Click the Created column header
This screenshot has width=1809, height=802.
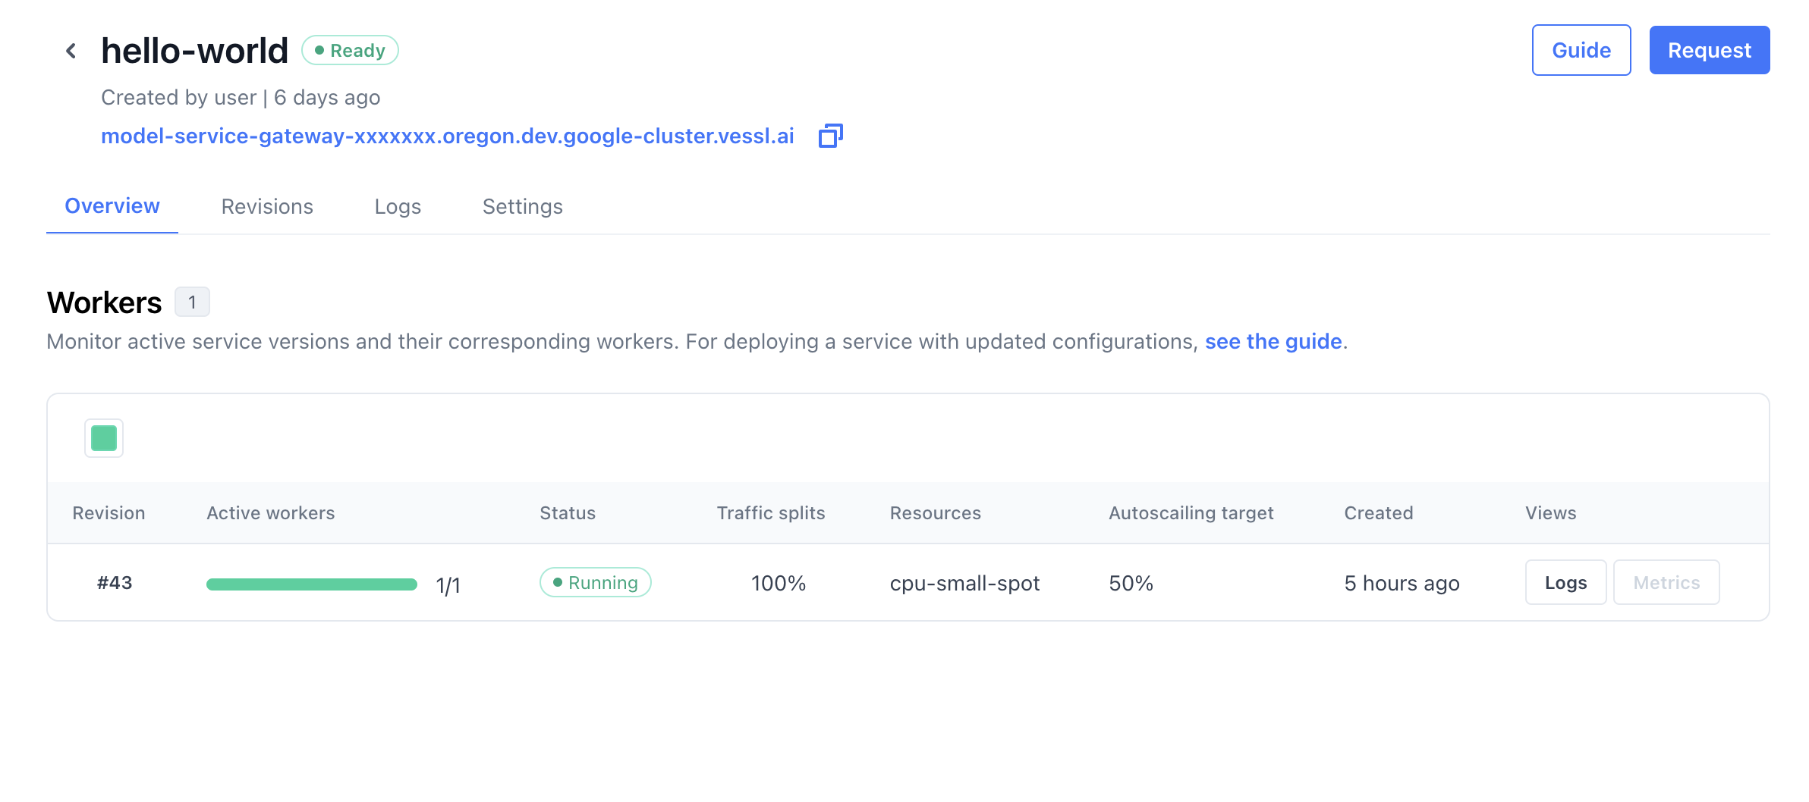coord(1379,513)
